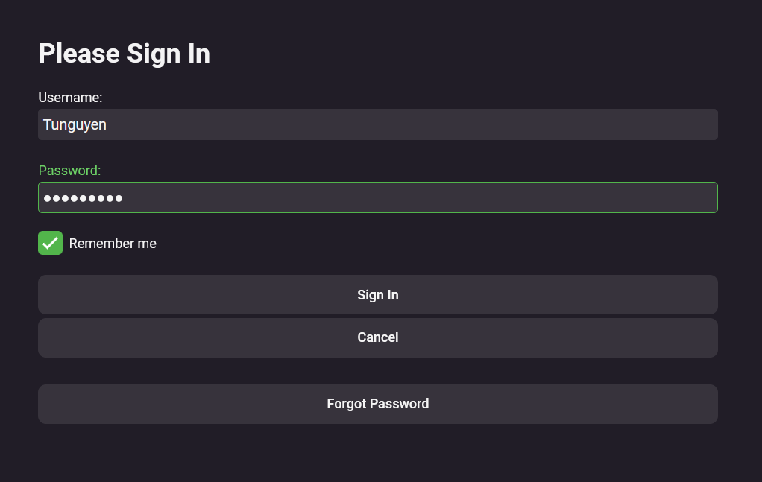Dismiss the sign-in form via Cancel
The width and height of the screenshot is (762, 482).
pyautogui.click(x=377, y=337)
